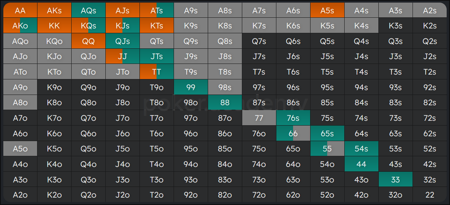Click the gray 77 cell

(259, 118)
